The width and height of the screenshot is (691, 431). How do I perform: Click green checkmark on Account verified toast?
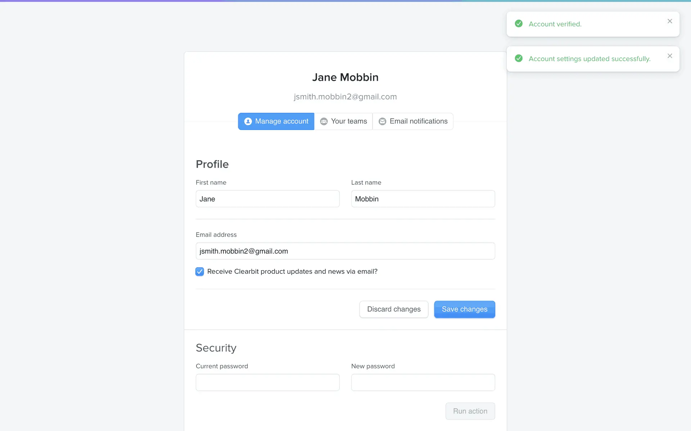pos(519,24)
